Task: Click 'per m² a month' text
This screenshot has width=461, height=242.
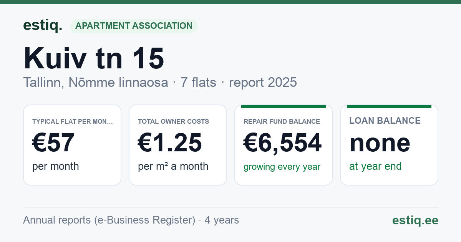Action: (x=173, y=166)
